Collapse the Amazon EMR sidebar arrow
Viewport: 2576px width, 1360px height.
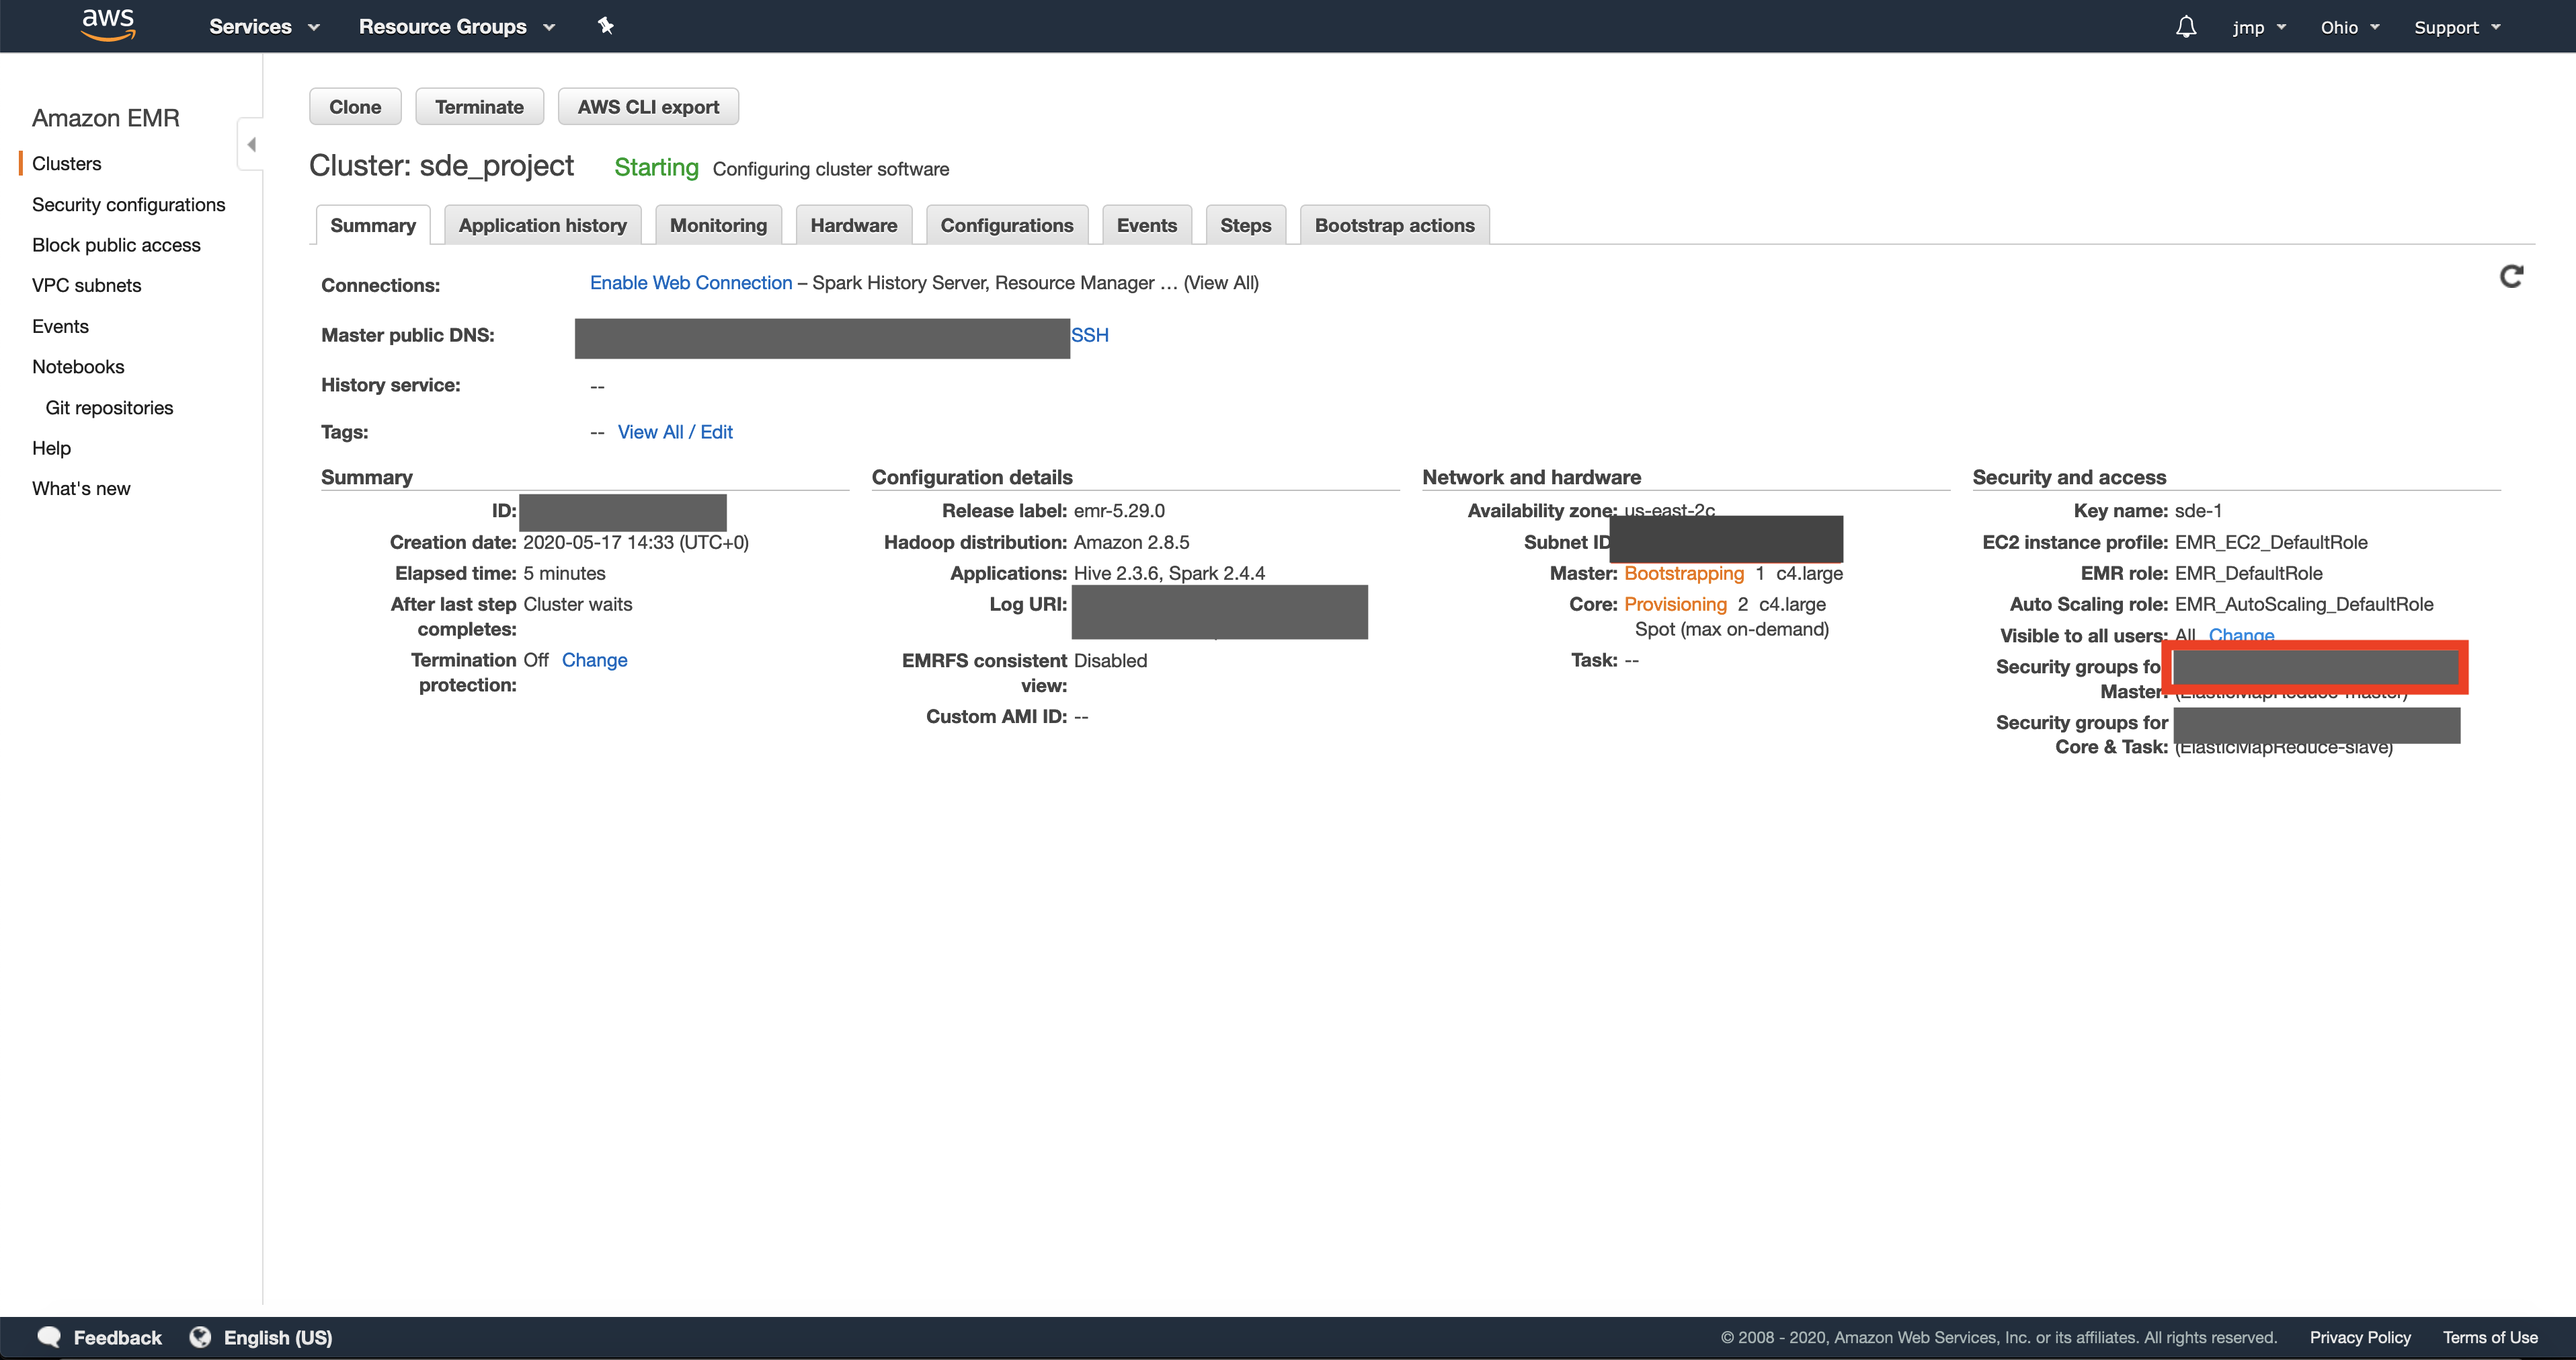[251, 145]
